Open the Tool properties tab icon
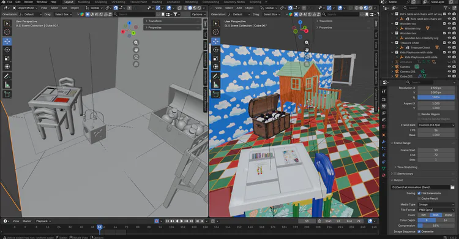459x239 pixels. (x=384, y=91)
